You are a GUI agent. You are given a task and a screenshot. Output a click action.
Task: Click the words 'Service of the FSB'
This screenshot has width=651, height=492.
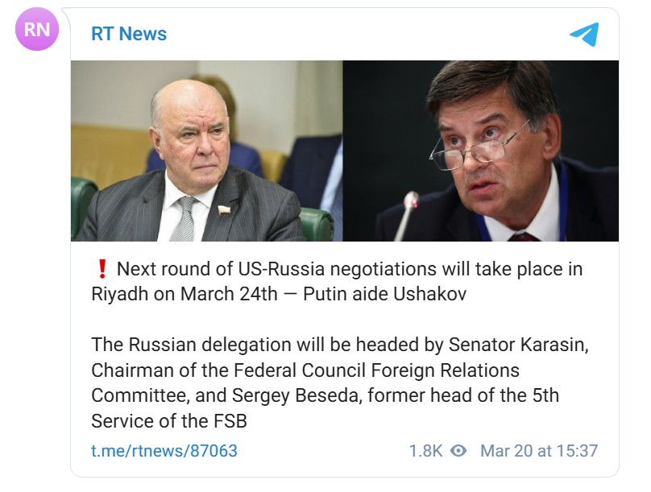point(169,421)
